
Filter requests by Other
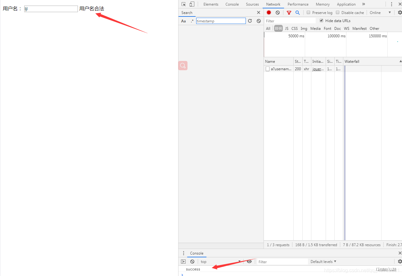coord(374,28)
